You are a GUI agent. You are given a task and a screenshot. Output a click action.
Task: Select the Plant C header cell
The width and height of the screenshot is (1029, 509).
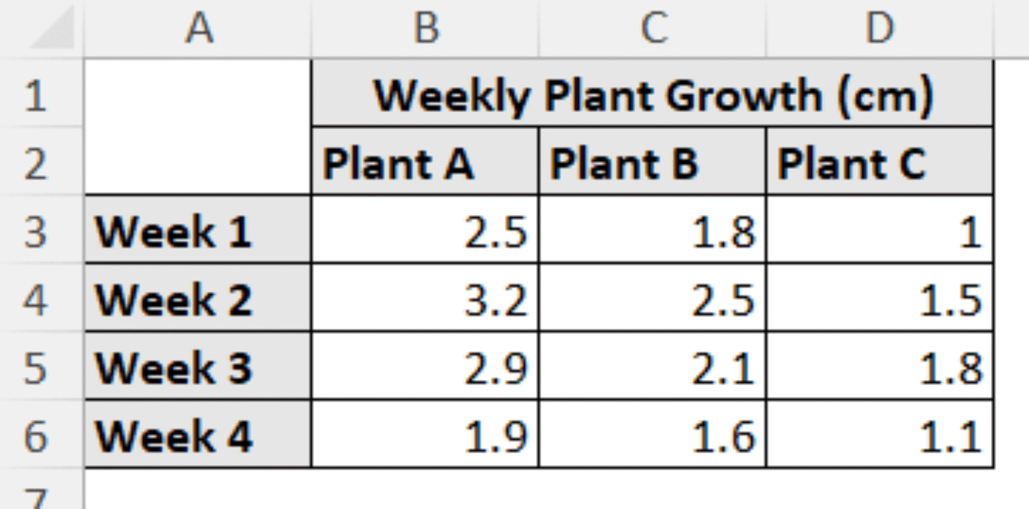[880, 162]
